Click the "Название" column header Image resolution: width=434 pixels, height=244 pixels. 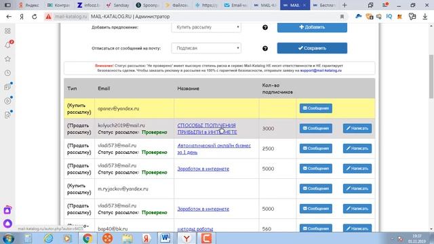point(189,89)
